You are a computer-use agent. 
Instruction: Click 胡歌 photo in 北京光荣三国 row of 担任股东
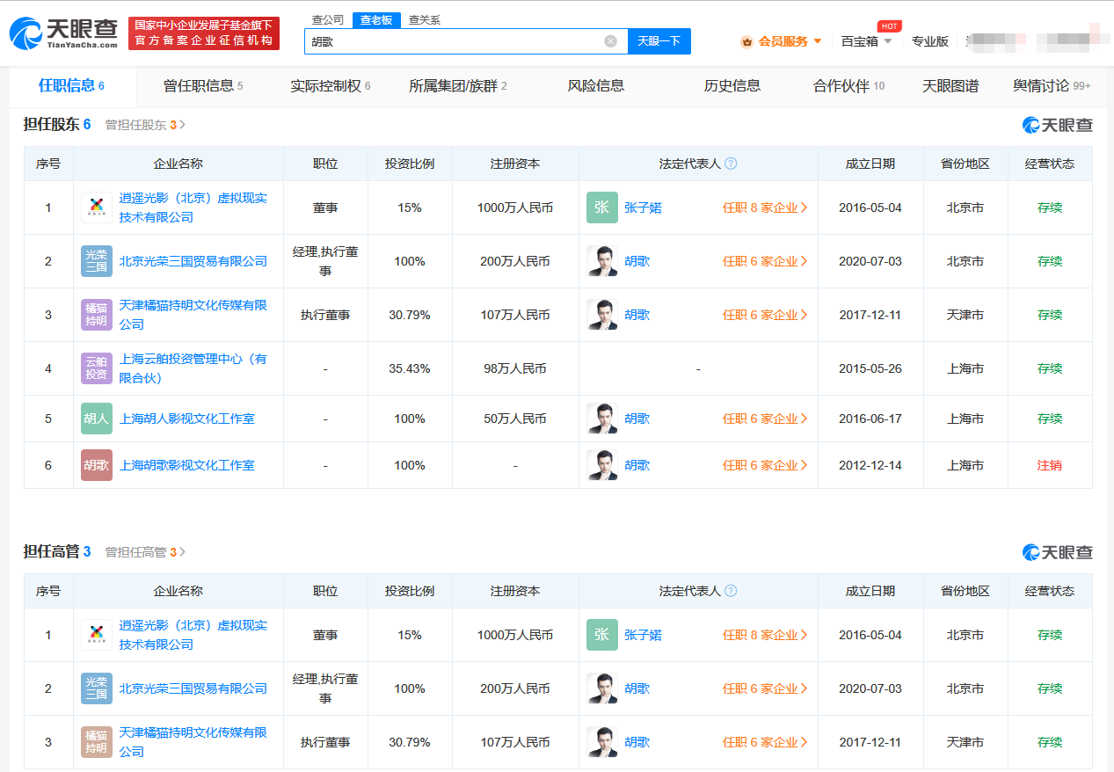tap(602, 261)
